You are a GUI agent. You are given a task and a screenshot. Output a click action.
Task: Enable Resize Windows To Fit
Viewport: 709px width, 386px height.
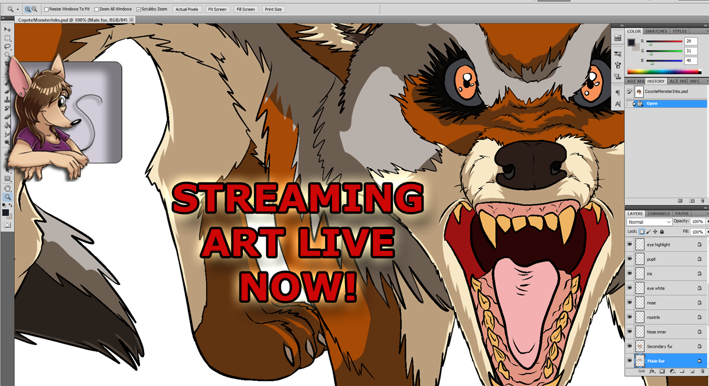coord(46,9)
